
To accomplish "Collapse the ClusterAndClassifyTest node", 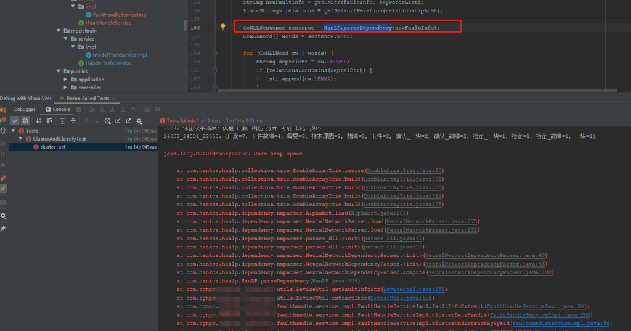I will click(x=22, y=139).
